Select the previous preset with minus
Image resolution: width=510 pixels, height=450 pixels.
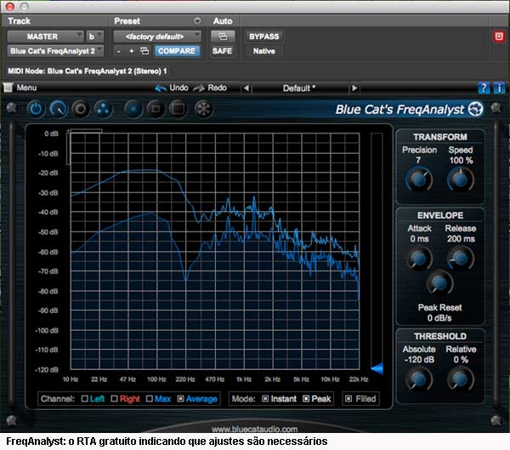click(x=119, y=51)
